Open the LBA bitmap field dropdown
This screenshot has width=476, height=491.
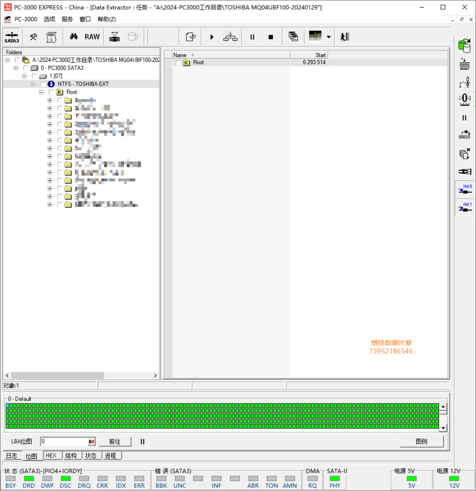click(x=91, y=442)
